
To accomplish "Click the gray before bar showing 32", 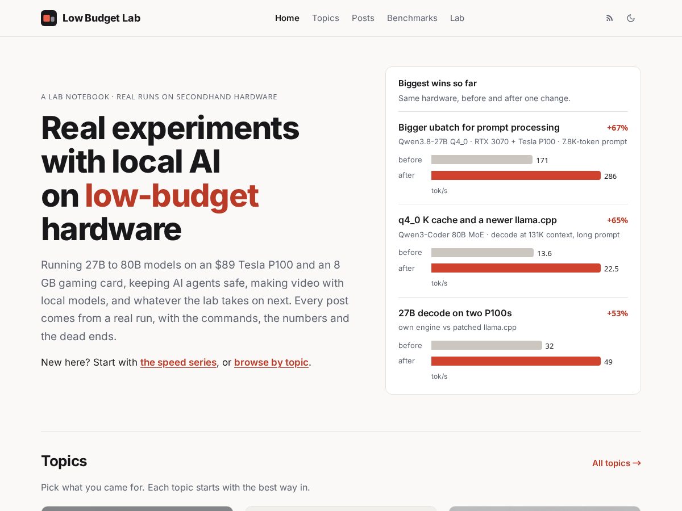I will coord(486,345).
